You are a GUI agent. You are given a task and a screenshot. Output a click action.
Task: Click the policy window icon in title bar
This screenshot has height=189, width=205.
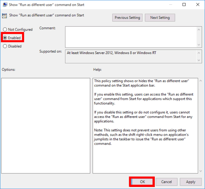(x=5, y=5)
